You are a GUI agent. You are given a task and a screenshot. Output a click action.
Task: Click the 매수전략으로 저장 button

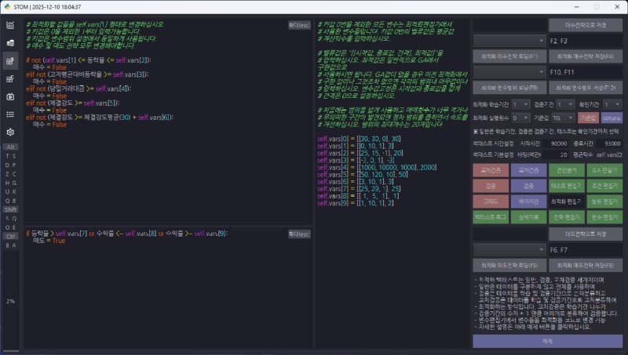pos(586,24)
